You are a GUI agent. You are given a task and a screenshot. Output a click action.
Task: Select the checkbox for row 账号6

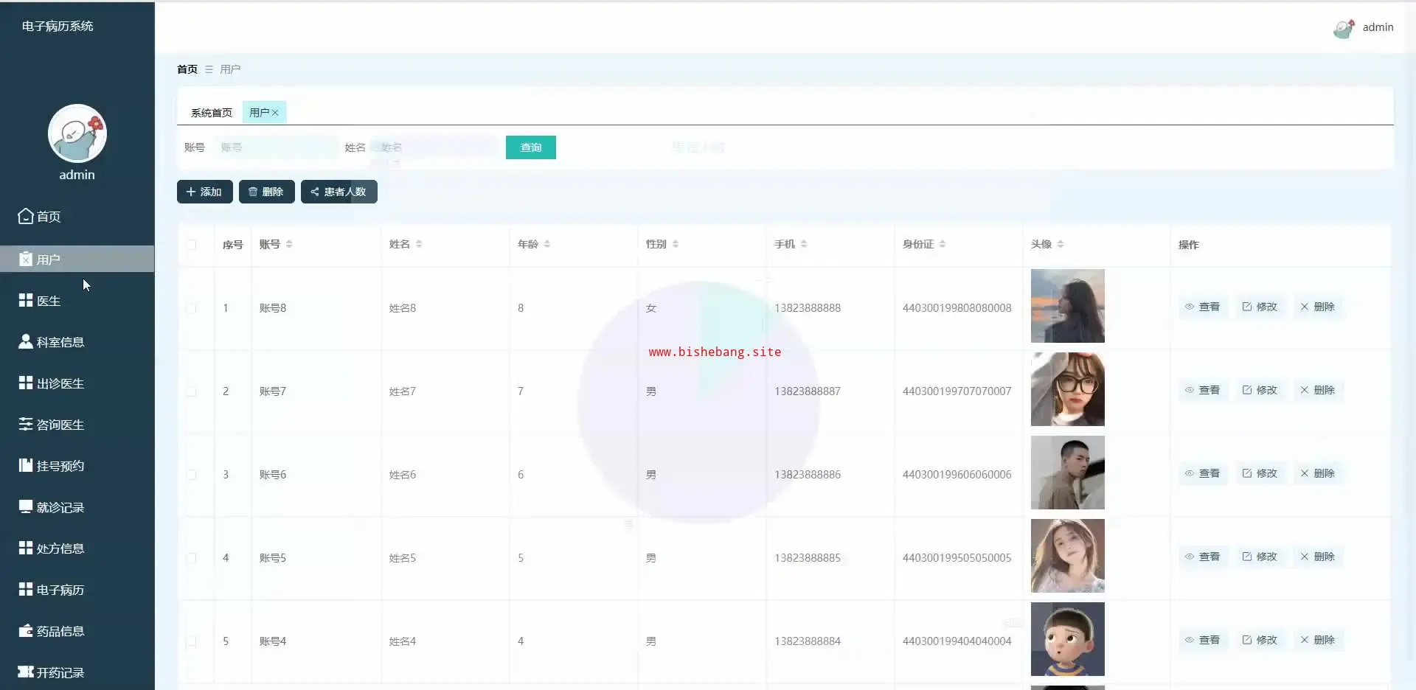(x=192, y=475)
